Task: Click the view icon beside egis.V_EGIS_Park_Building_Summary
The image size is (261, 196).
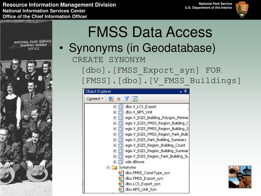Action: pos(121,140)
